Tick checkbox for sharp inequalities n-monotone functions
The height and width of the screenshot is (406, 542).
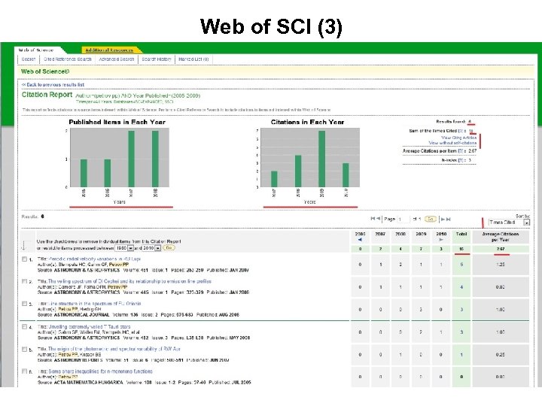24,371
